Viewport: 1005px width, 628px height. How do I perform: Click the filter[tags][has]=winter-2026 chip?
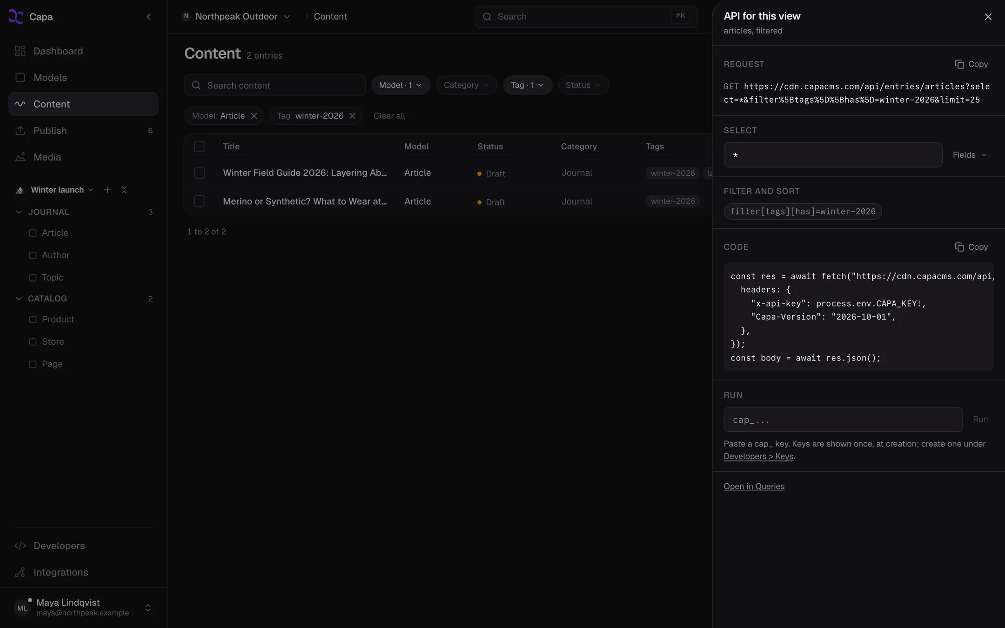coord(803,212)
